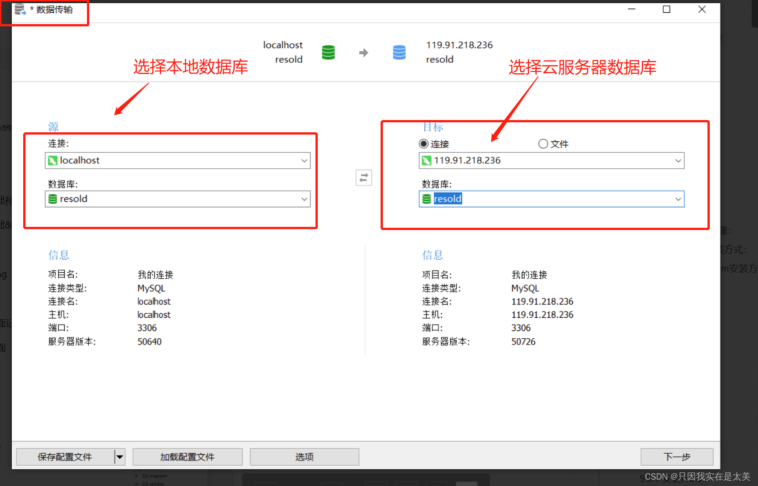Click the 加载配置文件 button
Screen dimensions: 758x486
188,457
